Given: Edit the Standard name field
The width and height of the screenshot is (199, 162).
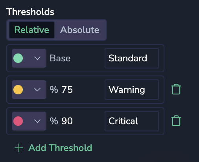Looking at the screenshot, I should 132,58.
